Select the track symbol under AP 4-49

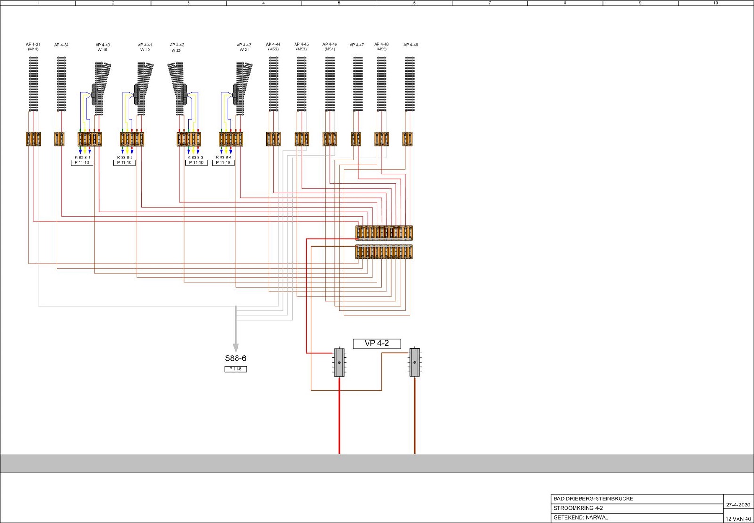pyautogui.click(x=410, y=84)
